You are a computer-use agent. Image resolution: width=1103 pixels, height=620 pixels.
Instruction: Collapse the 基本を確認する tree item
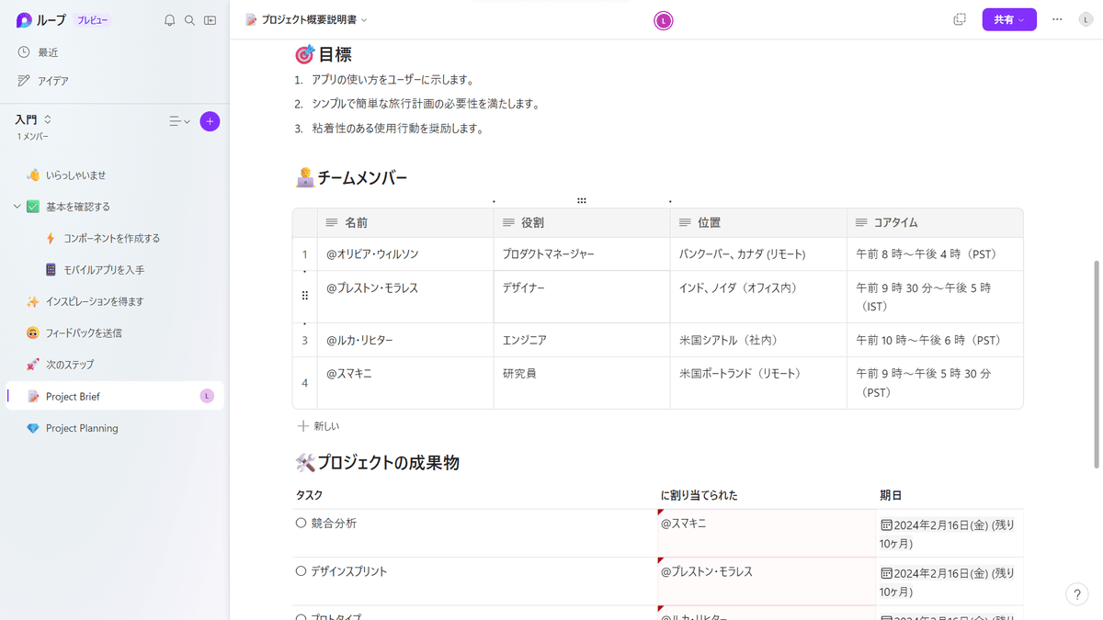pyautogui.click(x=17, y=207)
